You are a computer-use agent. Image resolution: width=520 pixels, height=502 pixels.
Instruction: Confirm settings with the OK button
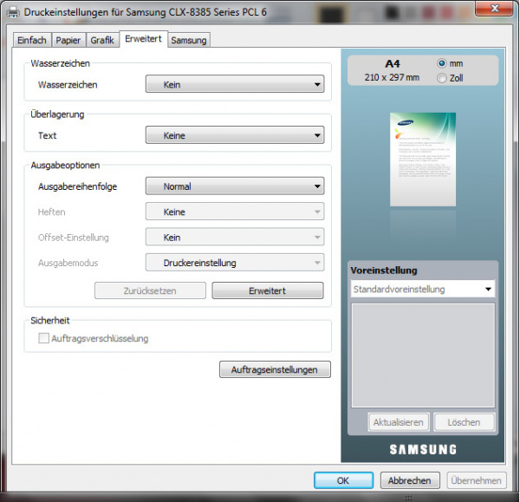(x=343, y=480)
